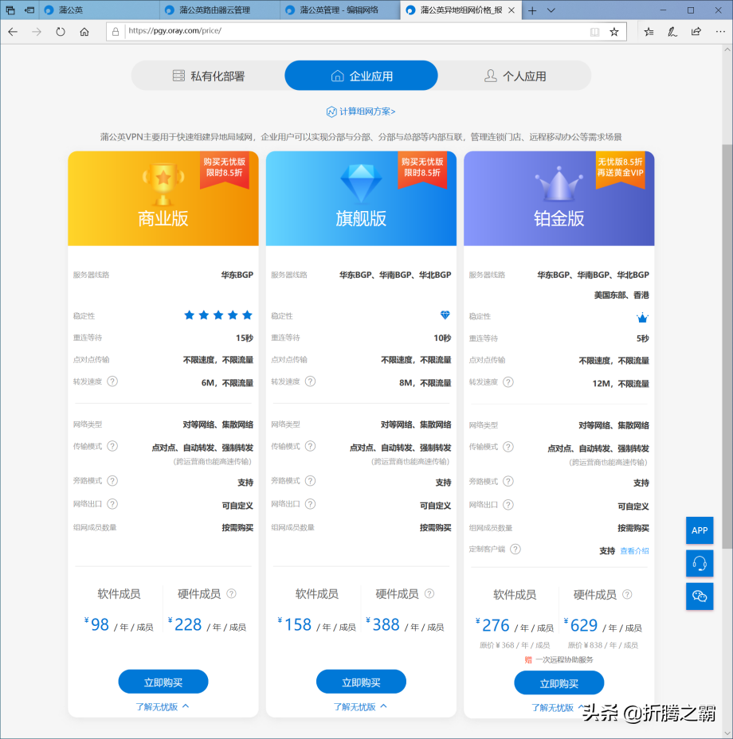733x739 pixels.
Task: Click 网络出口 help icon in 铂金版
Action: tap(508, 505)
